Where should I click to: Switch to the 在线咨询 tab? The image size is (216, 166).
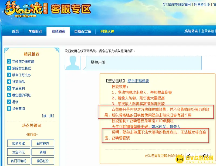tap(58, 31)
